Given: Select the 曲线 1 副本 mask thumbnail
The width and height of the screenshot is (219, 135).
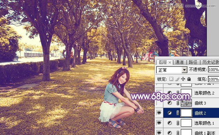Looking at the screenshot, I should pos(186,132).
